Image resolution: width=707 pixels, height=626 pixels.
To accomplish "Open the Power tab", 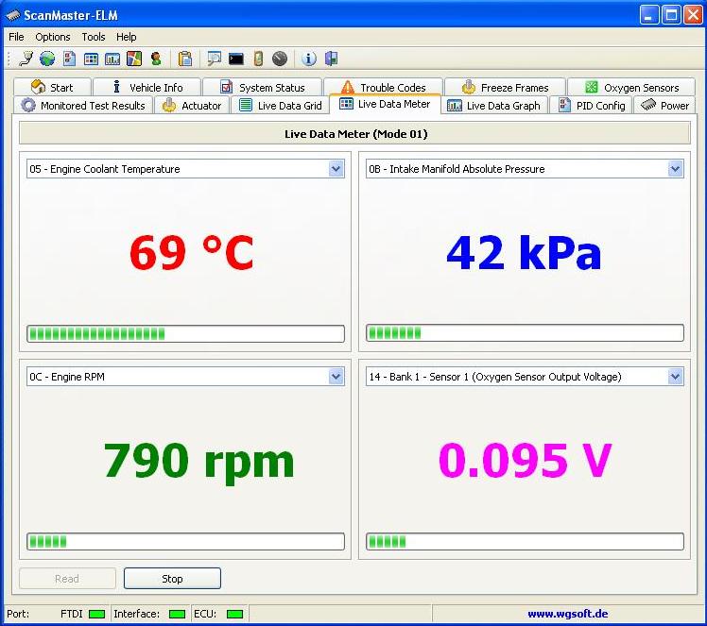I will [665, 106].
